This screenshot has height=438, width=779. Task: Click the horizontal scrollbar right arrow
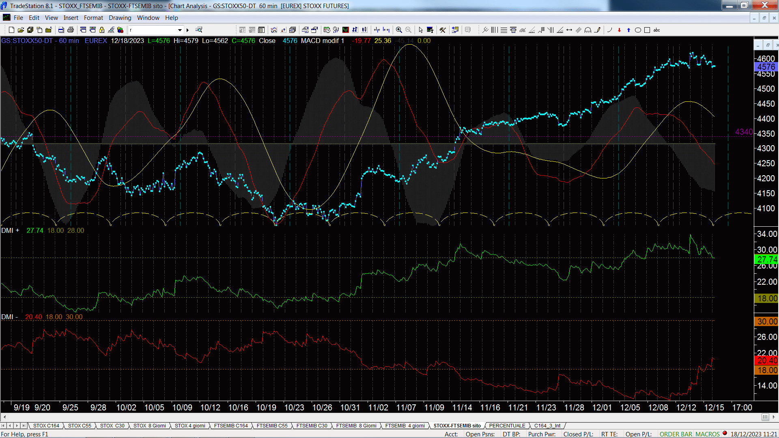(774, 417)
